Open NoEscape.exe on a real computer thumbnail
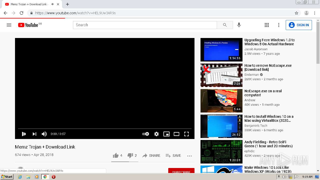This screenshot has height=180, width=320. click(x=221, y=101)
